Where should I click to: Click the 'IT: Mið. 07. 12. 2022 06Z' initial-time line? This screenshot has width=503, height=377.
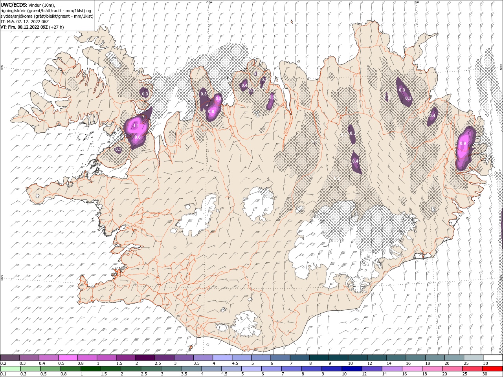pos(24,22)
